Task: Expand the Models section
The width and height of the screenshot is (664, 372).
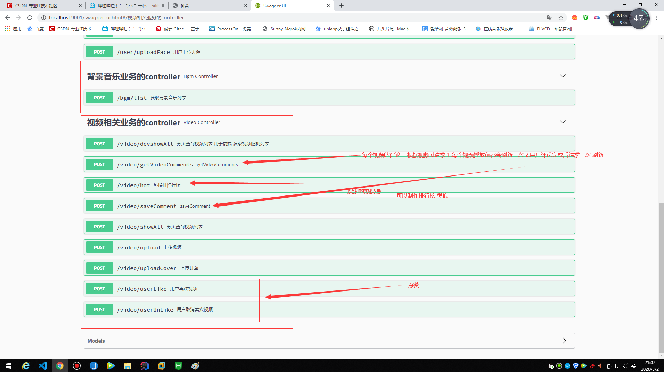Action: [x=329, y=341]
